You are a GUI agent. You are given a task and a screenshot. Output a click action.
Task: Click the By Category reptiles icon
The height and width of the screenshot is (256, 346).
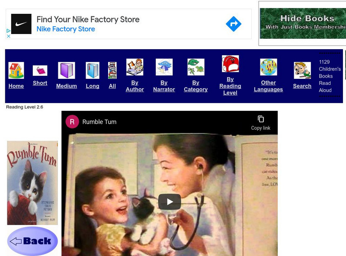[196, 67]
